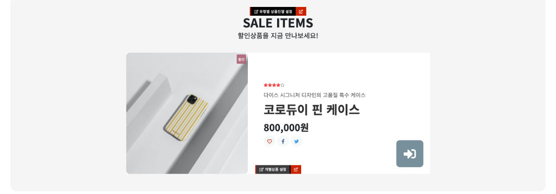
Task: Open 개별상품 설정 button text
Action: pos(275,170)
